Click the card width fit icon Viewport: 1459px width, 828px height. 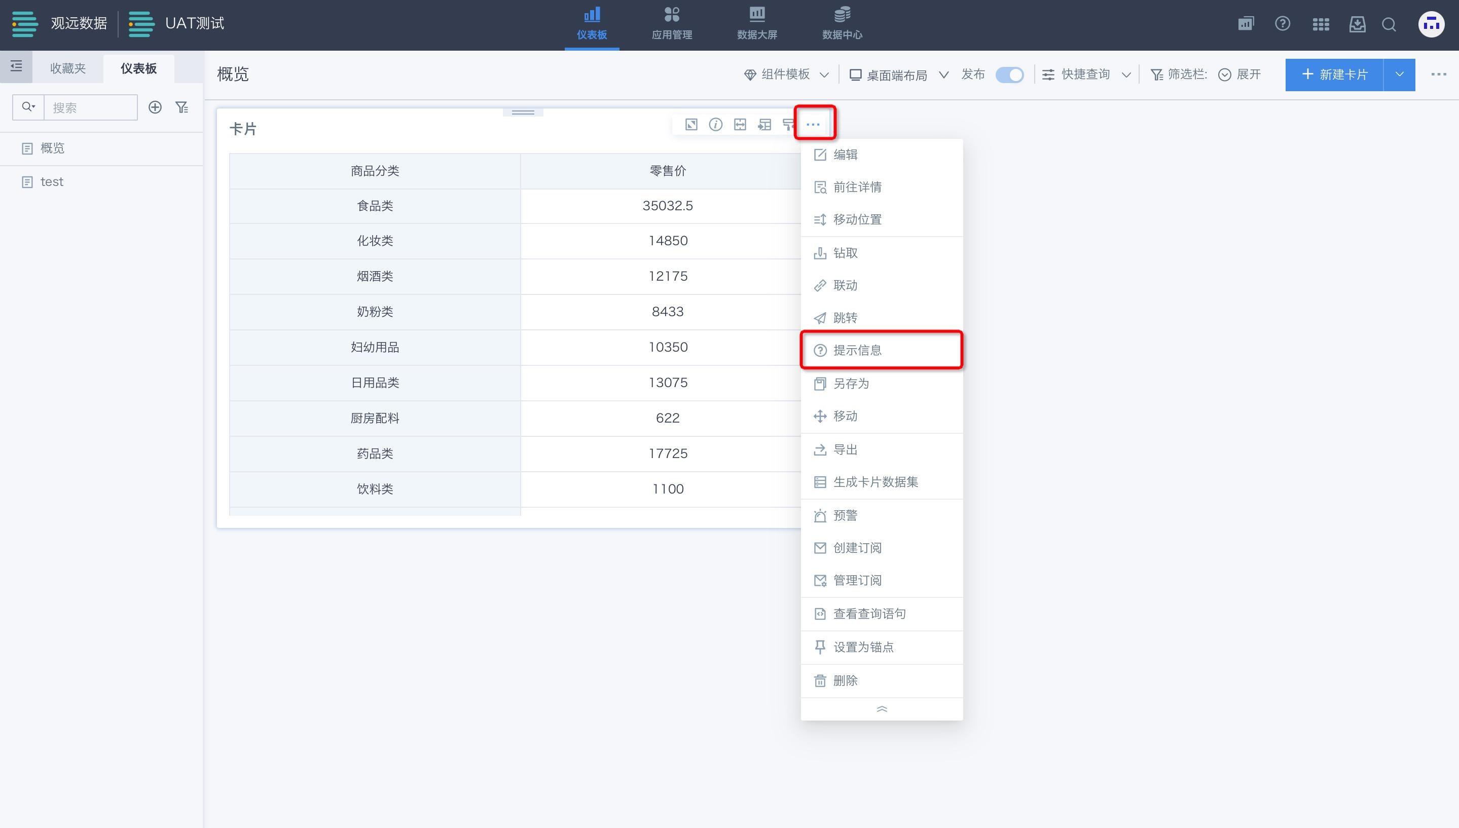pos(740,125)
